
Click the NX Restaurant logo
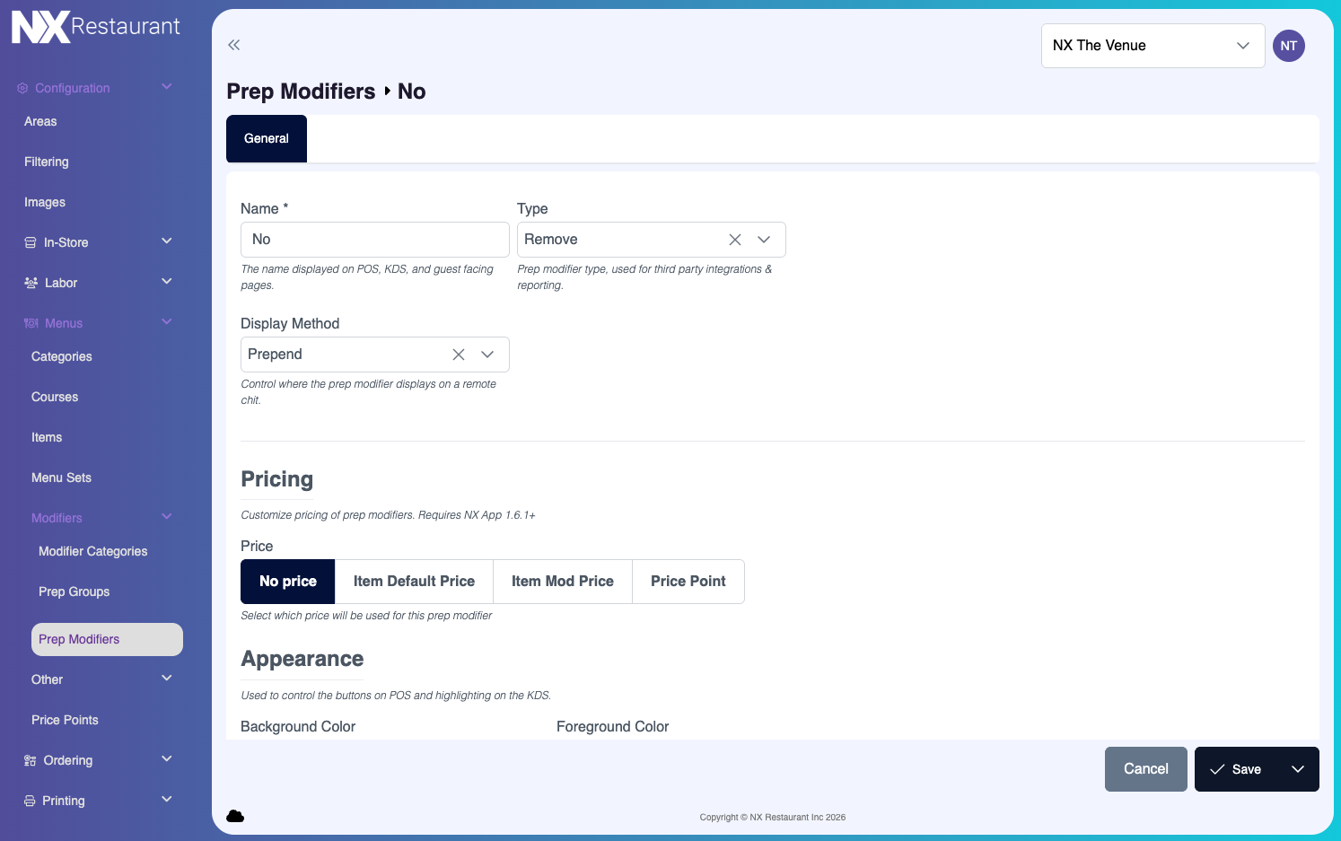point(96,27)
